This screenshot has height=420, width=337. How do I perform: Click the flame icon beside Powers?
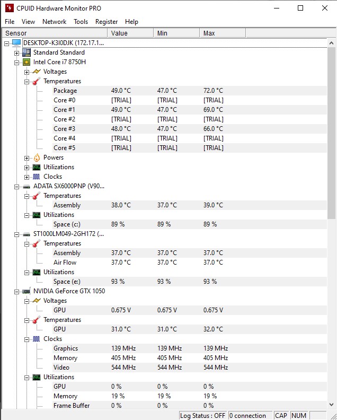[37, 157]
